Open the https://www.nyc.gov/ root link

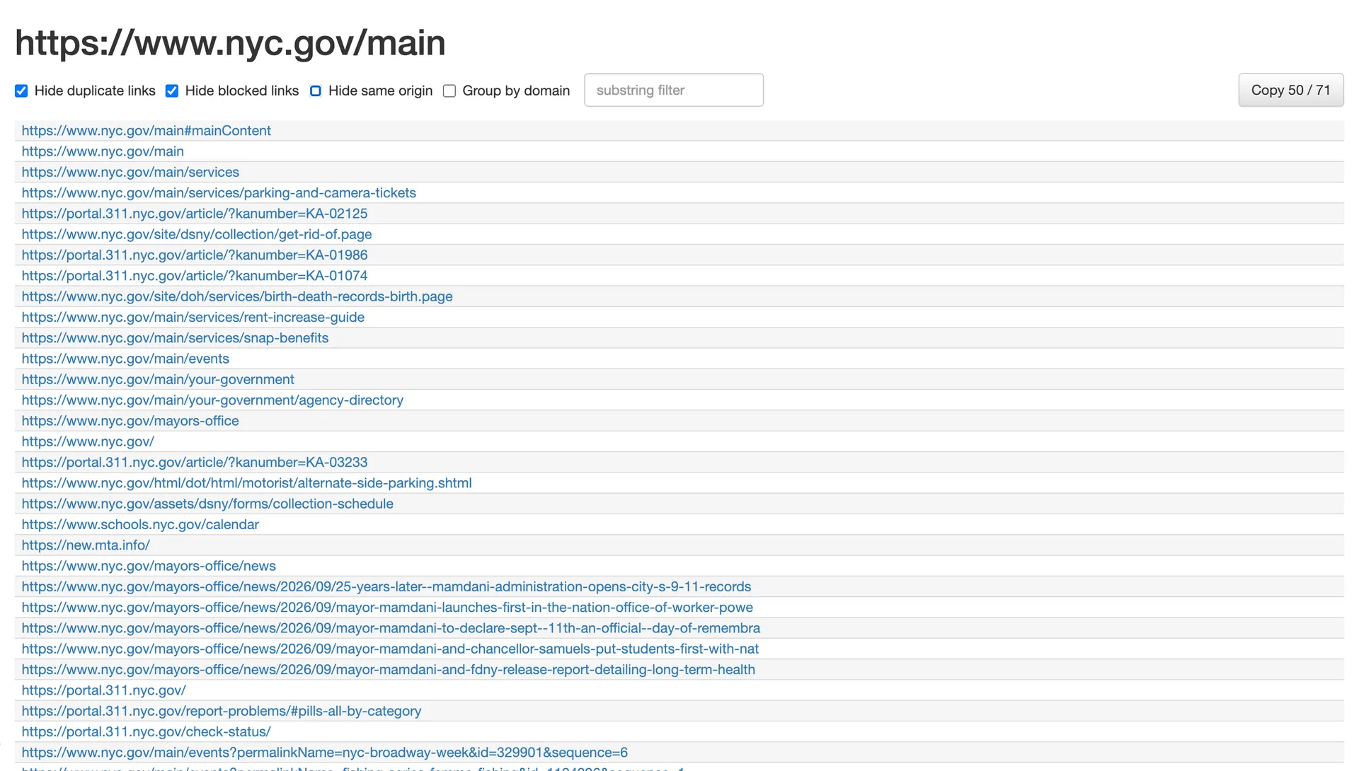[88, 442]
